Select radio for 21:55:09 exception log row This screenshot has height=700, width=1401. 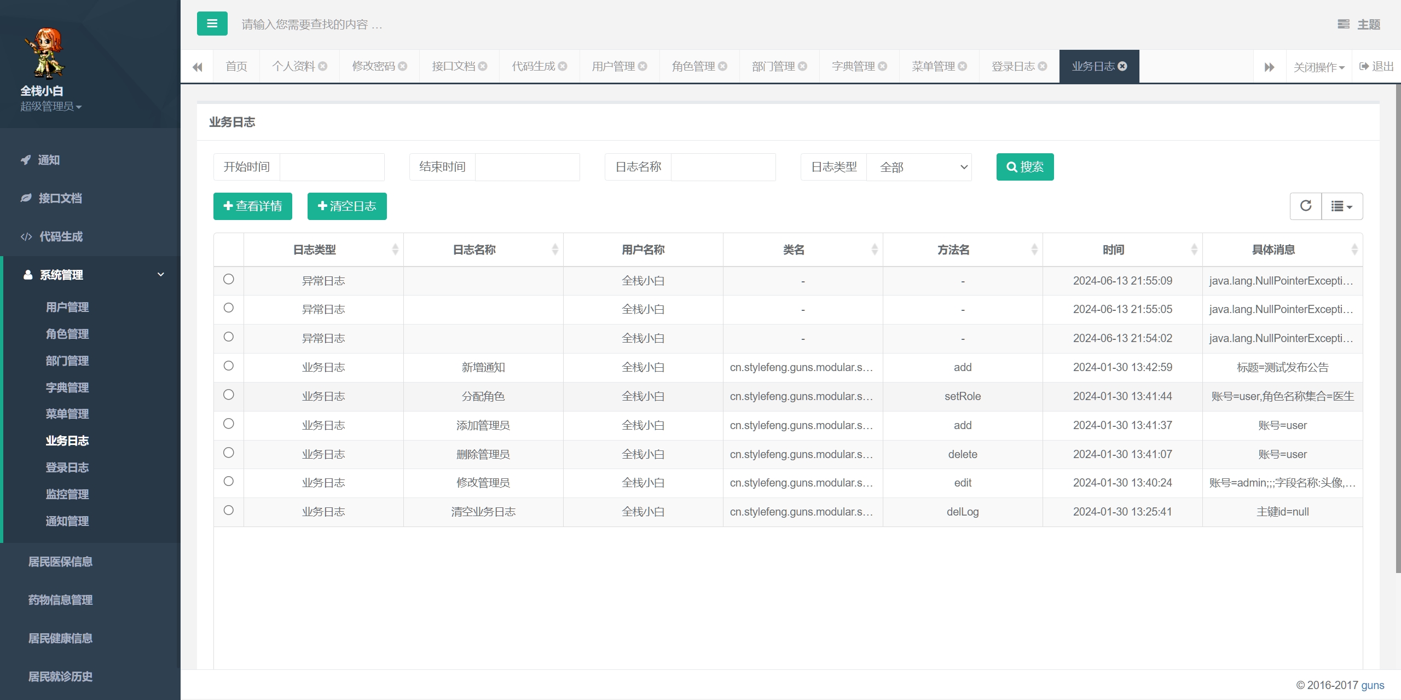click(229, 279)
